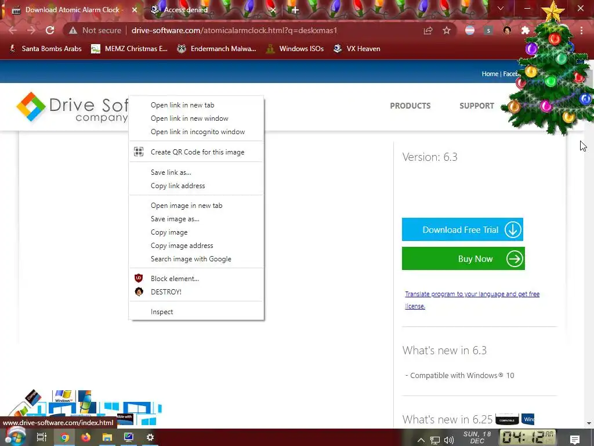
Task: Click the Windows Start button
Action: 15,437
